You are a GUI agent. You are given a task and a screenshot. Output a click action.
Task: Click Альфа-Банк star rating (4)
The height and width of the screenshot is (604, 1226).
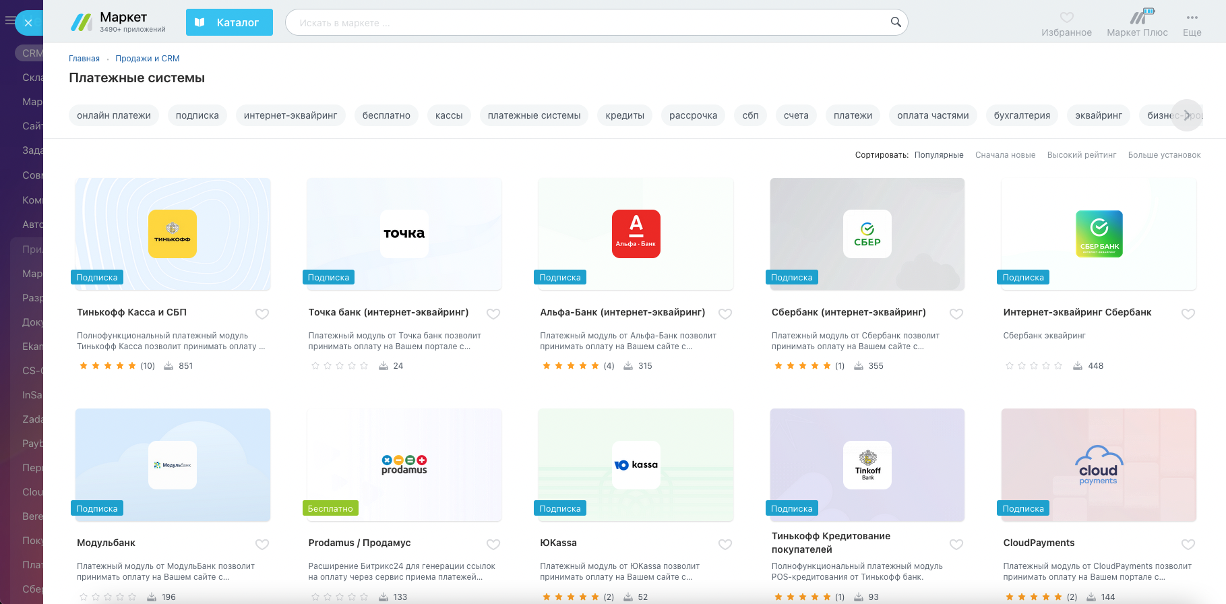(571, 366)
